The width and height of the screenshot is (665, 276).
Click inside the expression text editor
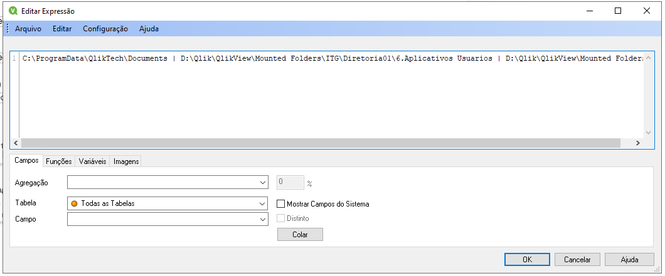click(x=331, y=100)
